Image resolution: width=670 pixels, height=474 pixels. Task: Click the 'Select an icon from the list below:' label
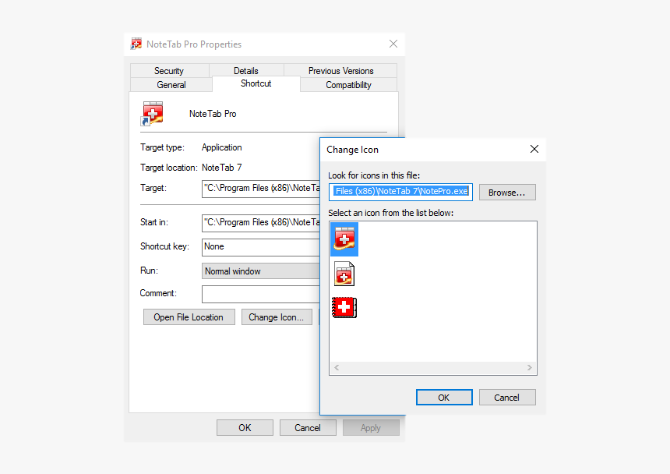point(390,213)
